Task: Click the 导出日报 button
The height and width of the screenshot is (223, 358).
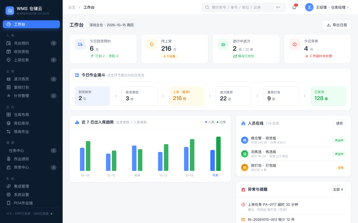Action: pos(337,25)
